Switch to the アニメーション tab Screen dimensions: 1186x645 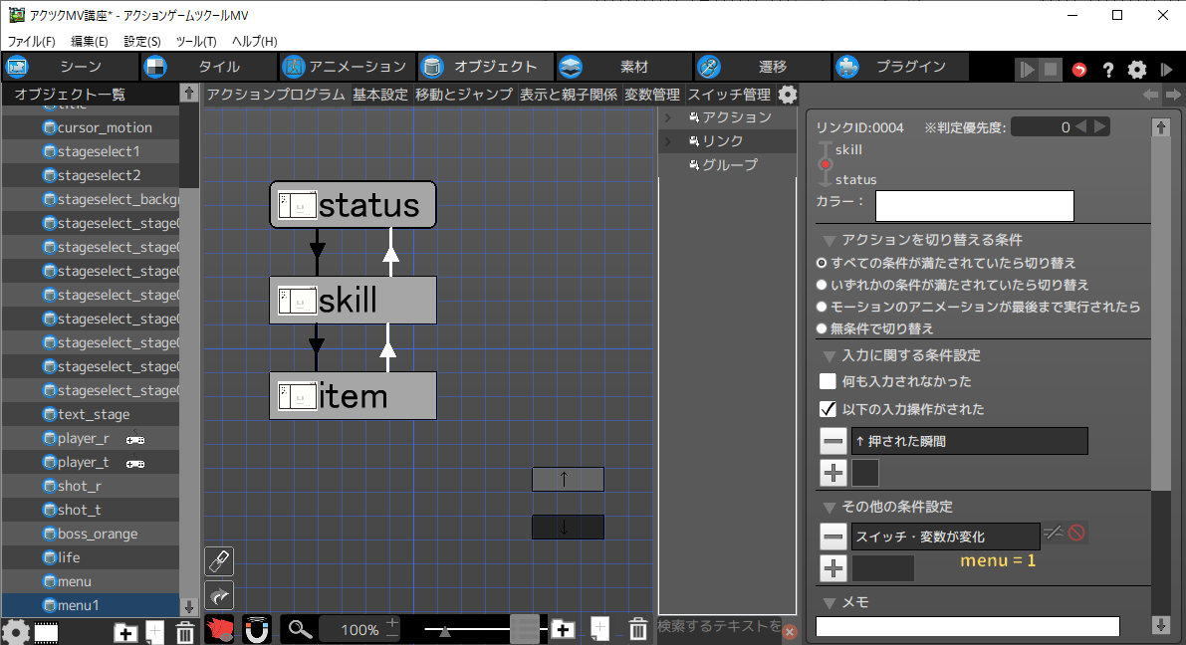[x=345, y=67]
